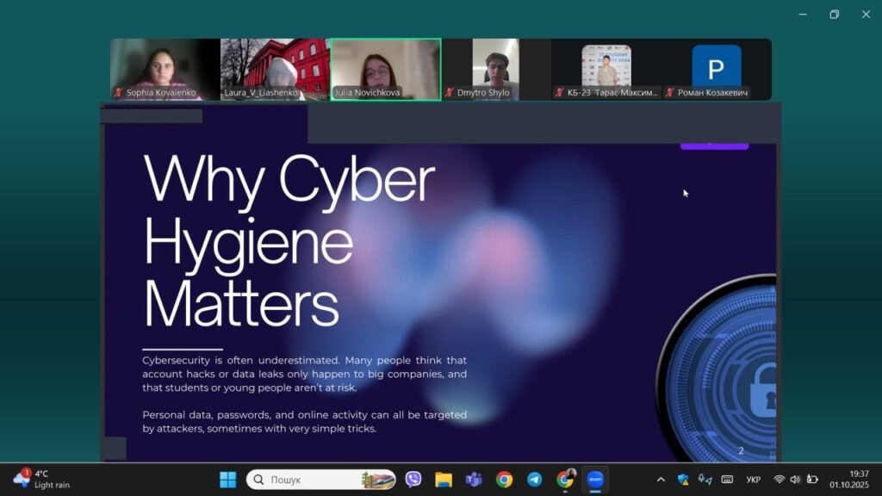Open the Zoom app in the taskbar
Screen dimensions: 882x496
[595, 480]
